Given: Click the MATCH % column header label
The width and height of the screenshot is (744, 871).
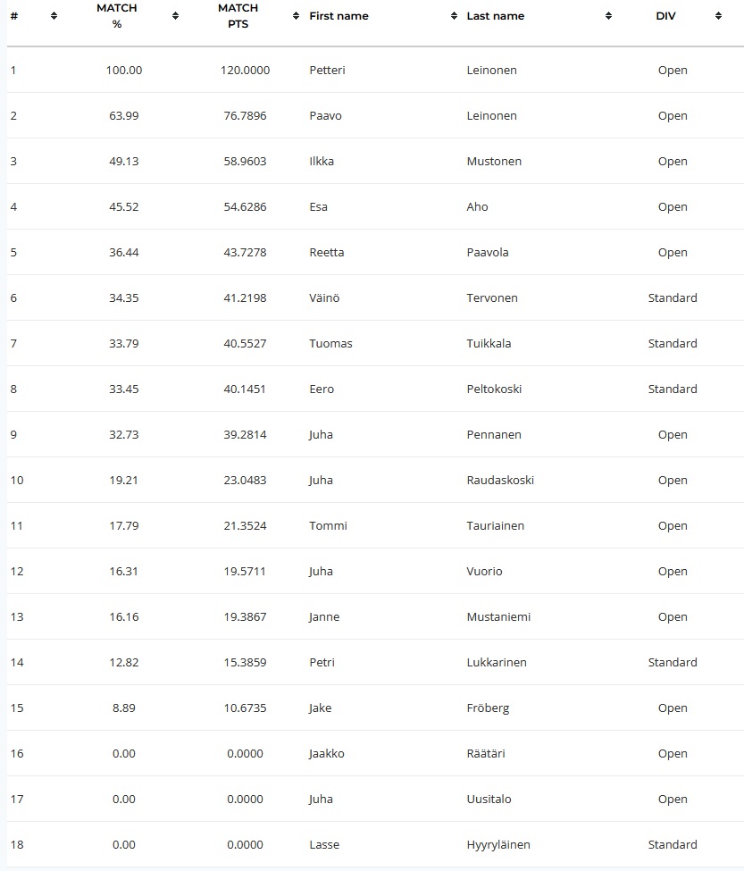Looking at the screenshot, I should coord(117,16).
